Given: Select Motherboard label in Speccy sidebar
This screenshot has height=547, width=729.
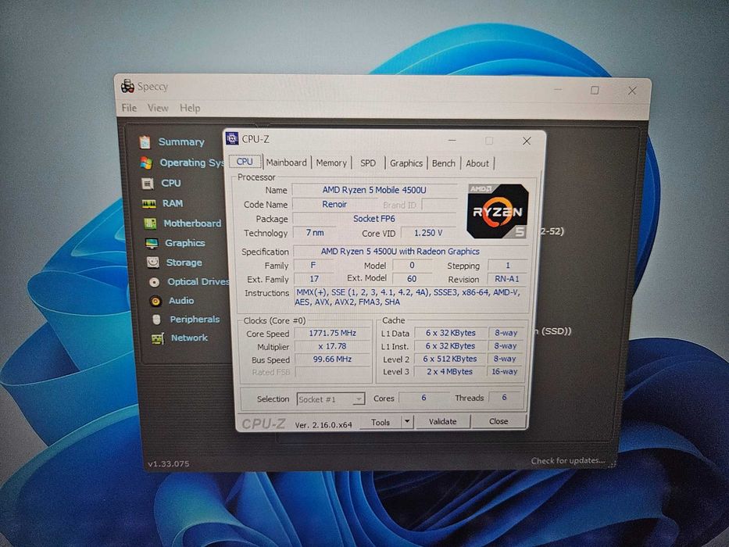Looking at the screenshot, I should pos(192,223).
